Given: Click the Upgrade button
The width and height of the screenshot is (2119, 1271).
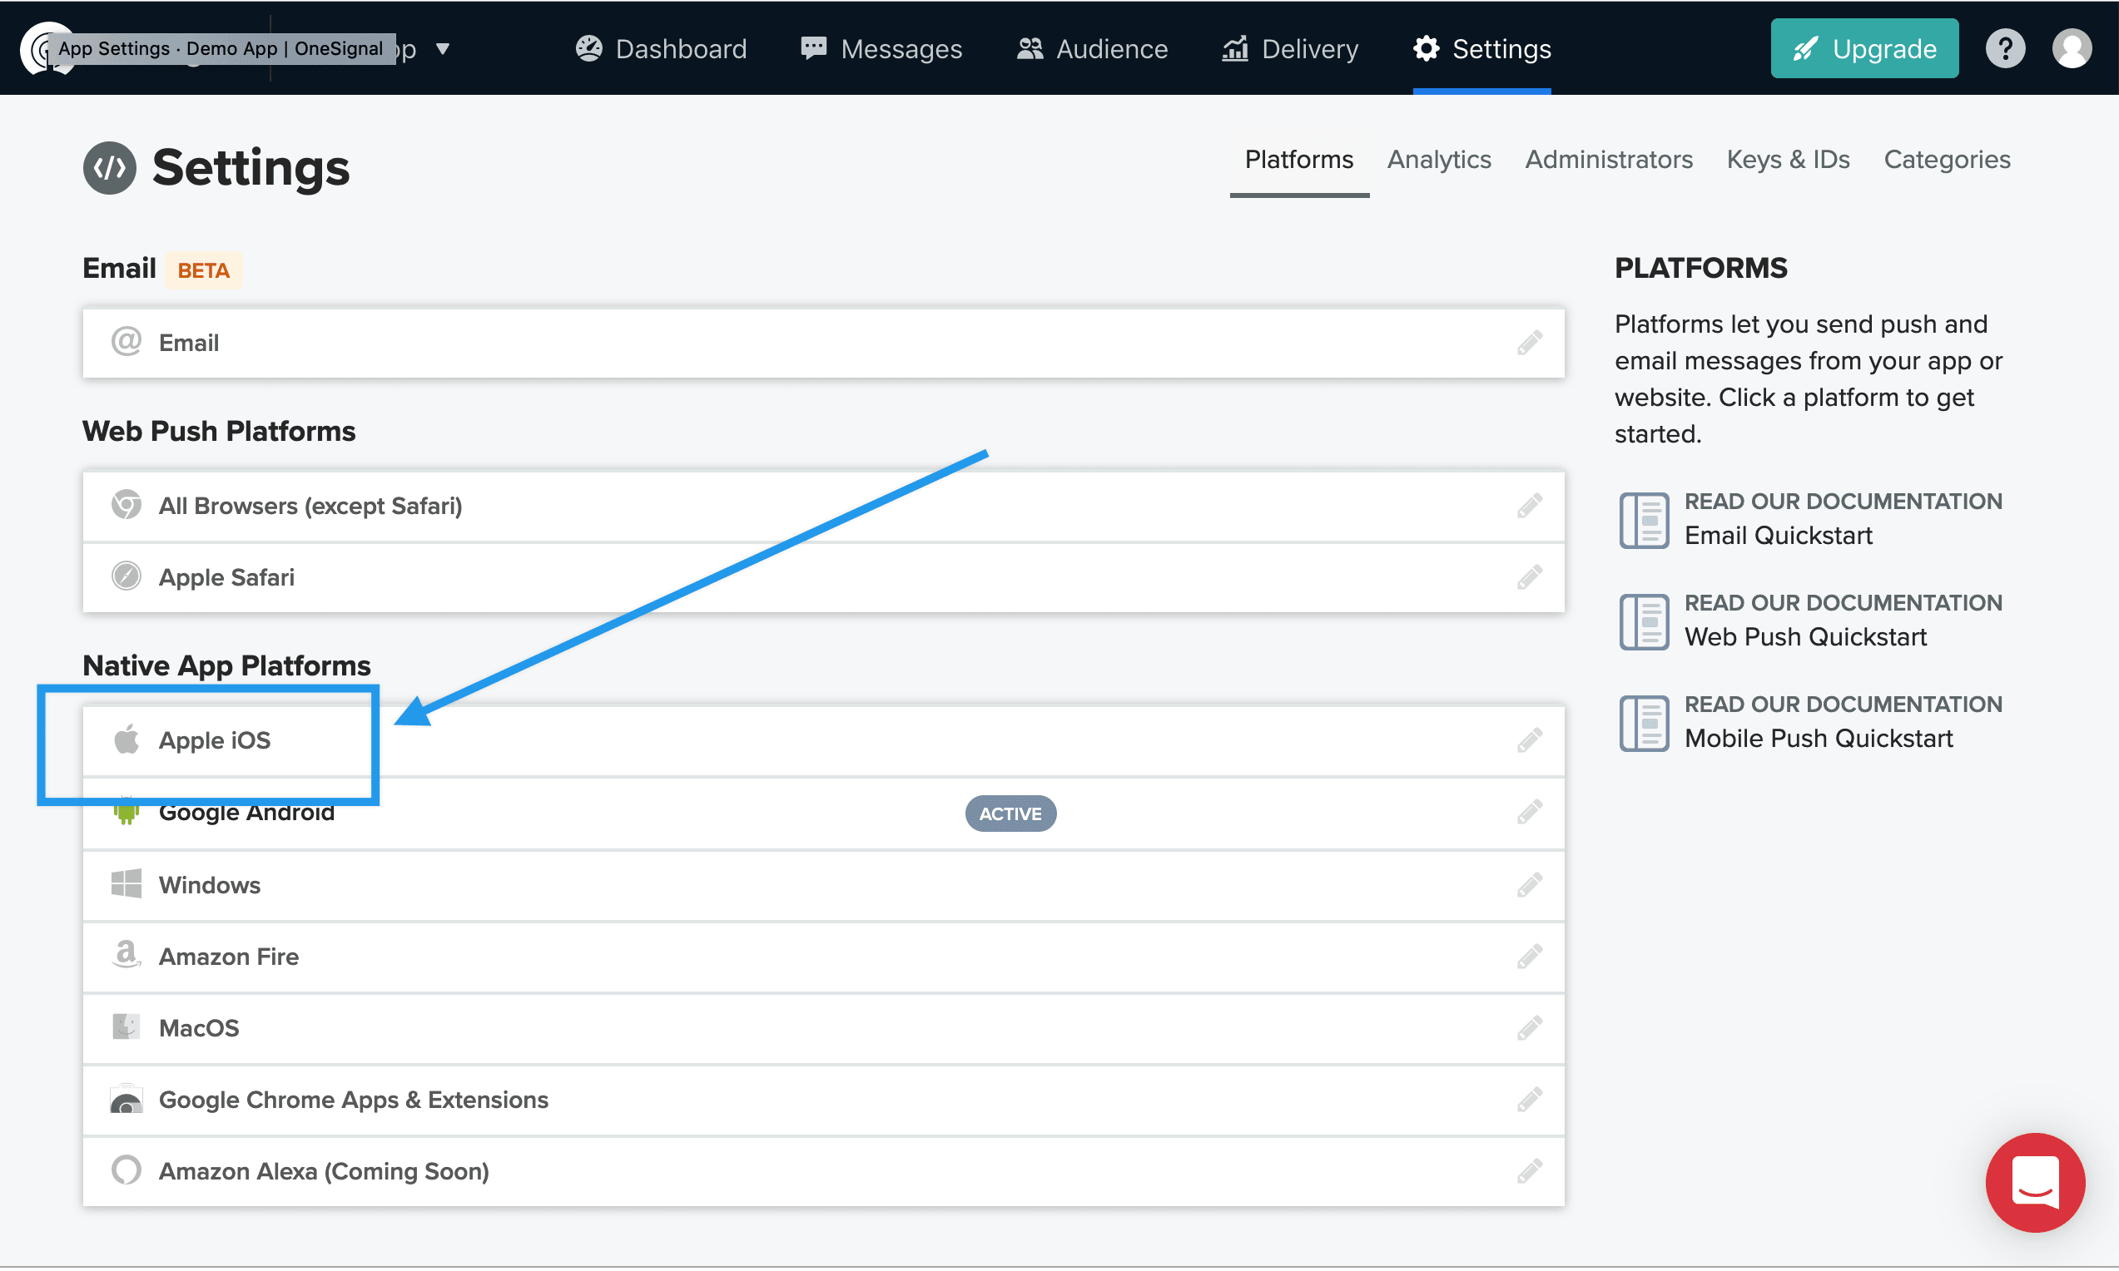Looking at the screenshot, I should coord(1863,49).
